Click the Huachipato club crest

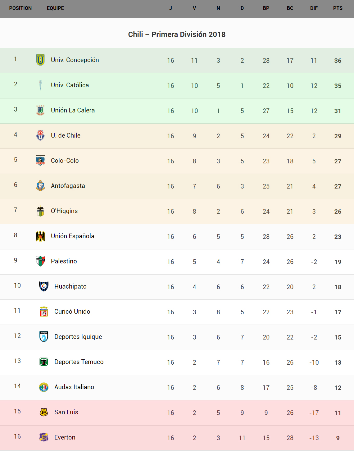(44, 286)
